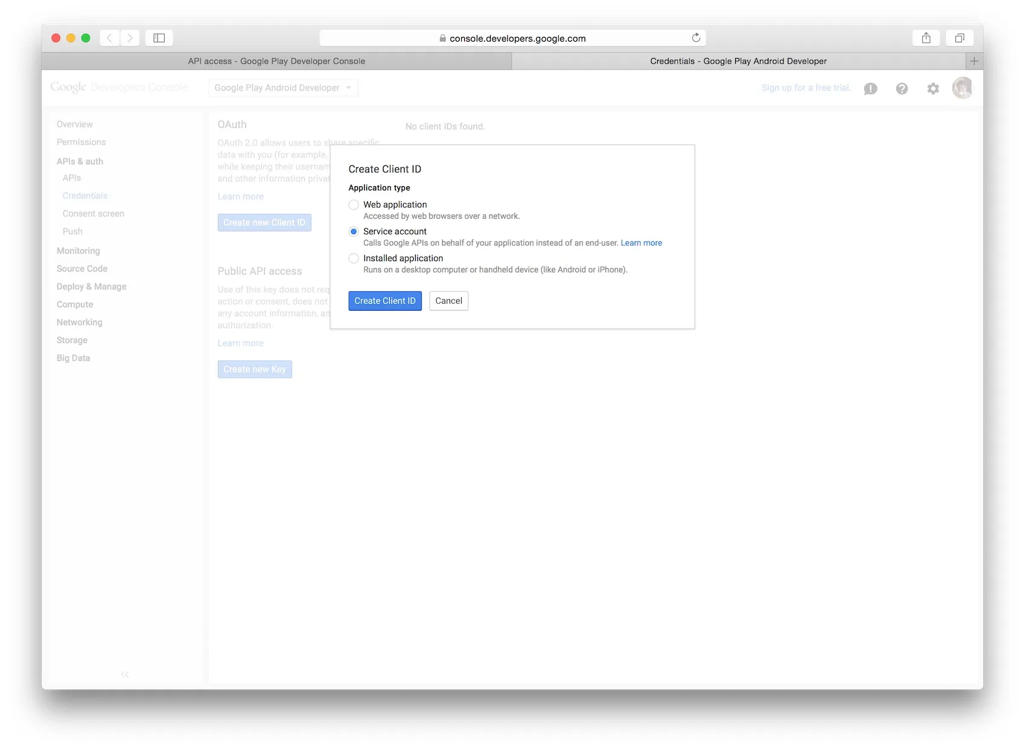Expand the Storage section
Viewport: 1025px width, 749px height.
tap(72, 340)
